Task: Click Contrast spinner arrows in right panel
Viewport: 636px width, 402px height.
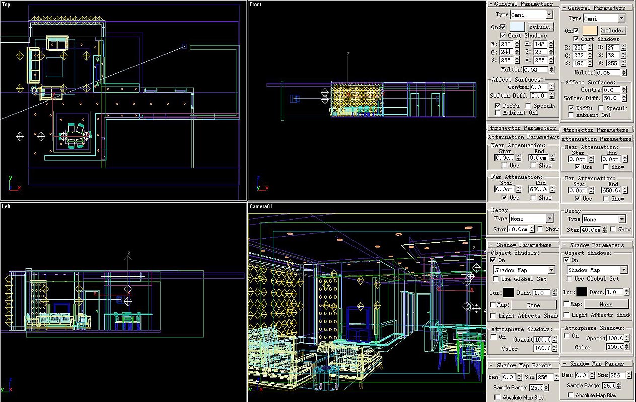Action: (x=623, y=90)
